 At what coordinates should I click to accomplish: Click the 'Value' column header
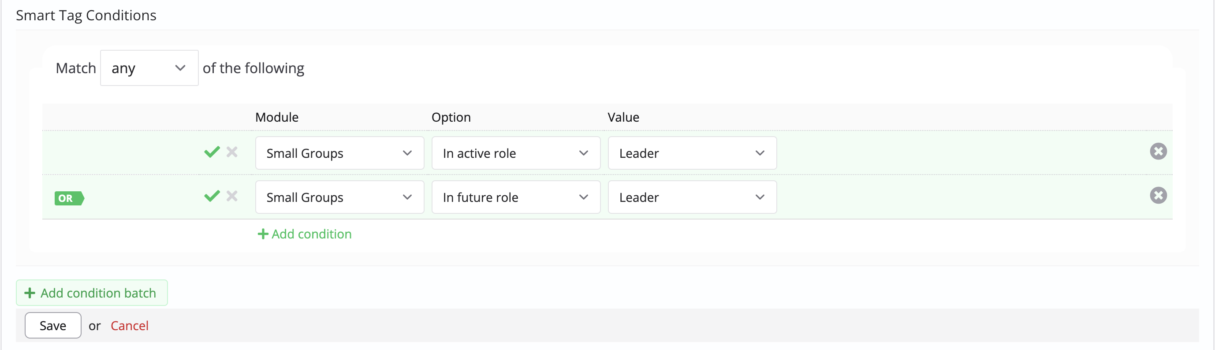[x=623, y=117]
